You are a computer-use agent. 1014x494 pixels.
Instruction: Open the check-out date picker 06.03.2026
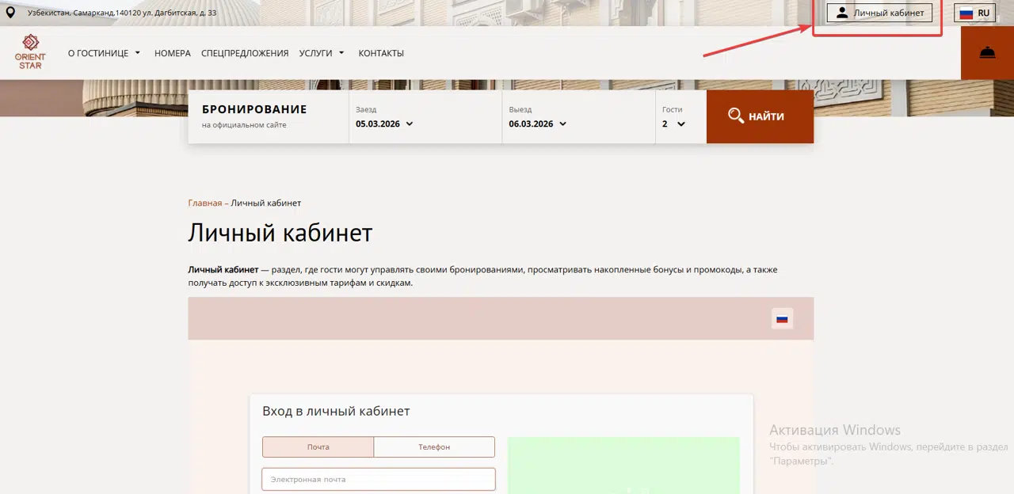click(x=538, y=123)
